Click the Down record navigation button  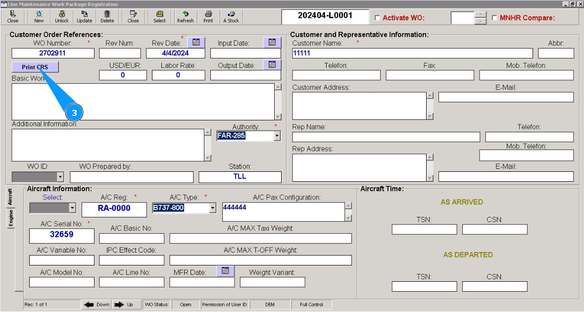pos(97,305)
